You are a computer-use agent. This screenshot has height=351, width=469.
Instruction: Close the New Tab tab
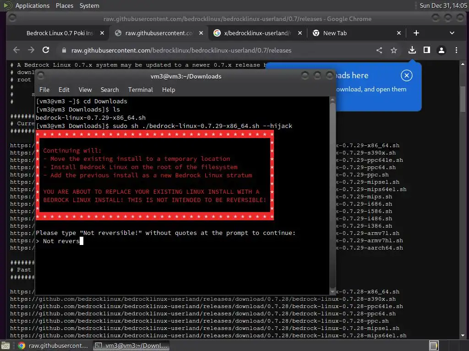(399, 33)
